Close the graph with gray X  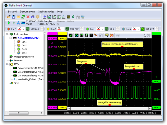click(x=149, y=35)
